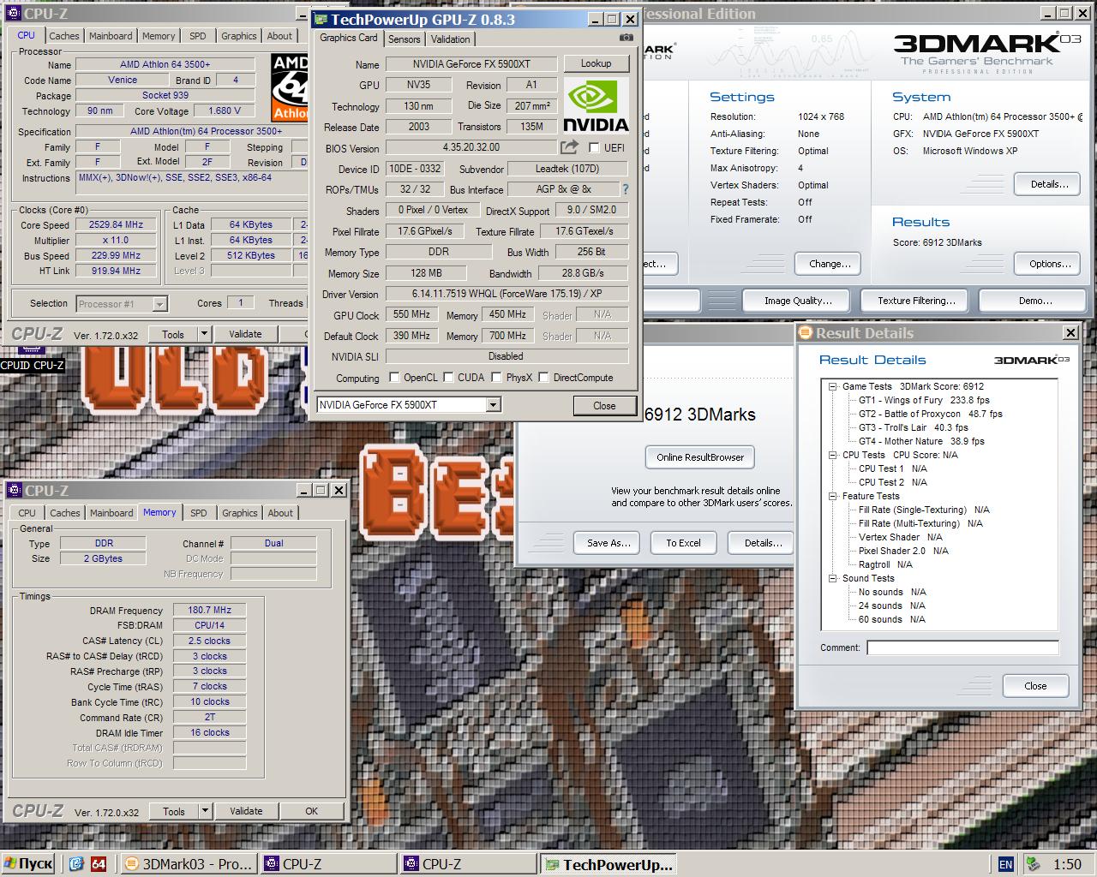Click the Пуск start button

point(28,864)
